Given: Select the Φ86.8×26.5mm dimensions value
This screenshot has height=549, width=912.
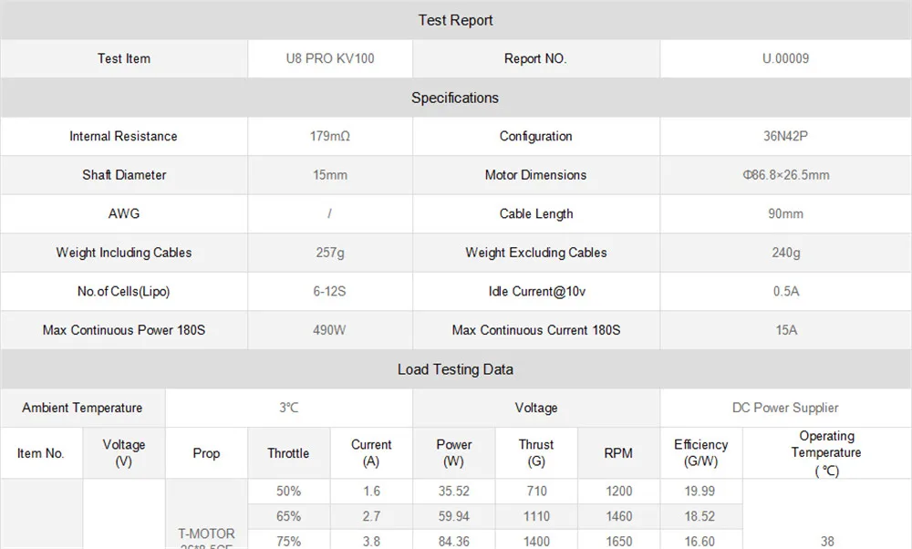Looking at the screenshot, I should 785,175.
